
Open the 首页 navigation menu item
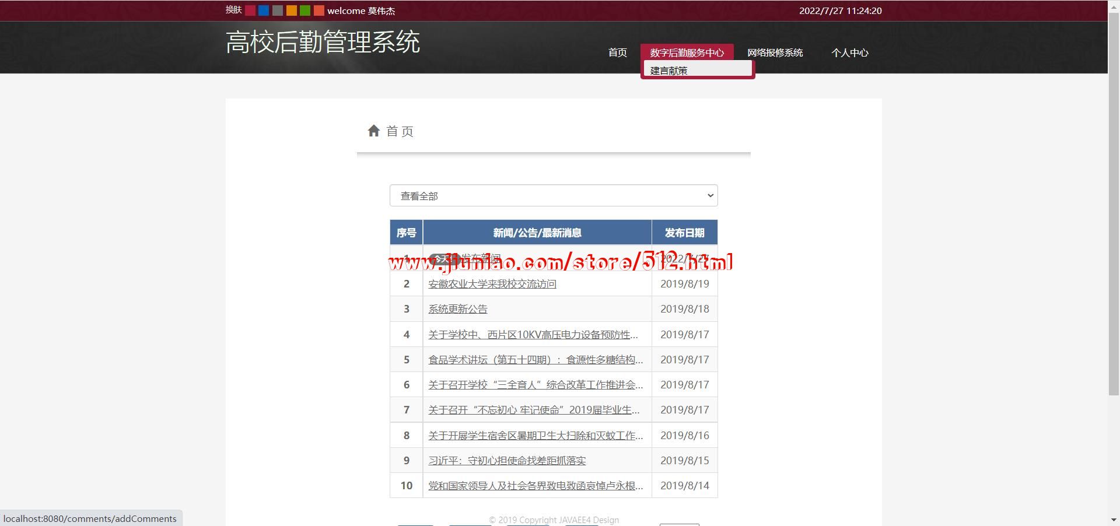pos(617,52)
